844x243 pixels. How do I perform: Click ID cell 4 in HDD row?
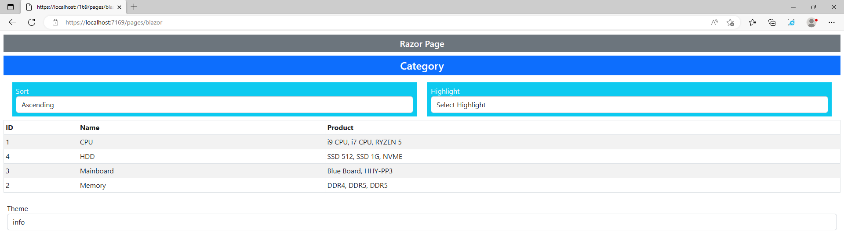coord(41,157)
